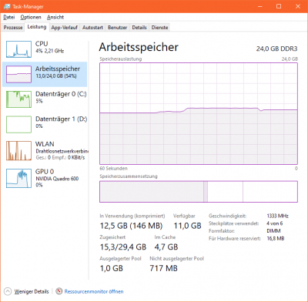The height and width of the screenshot is (302, 308).
Task: Open the Details tab
Action: pos(139,28)
